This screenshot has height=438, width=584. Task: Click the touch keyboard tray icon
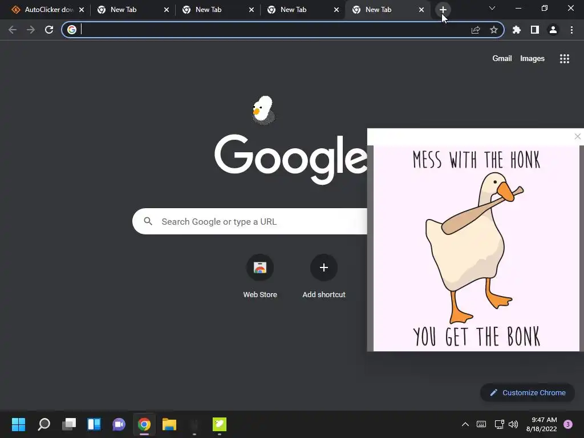click(x=481, y=424)
